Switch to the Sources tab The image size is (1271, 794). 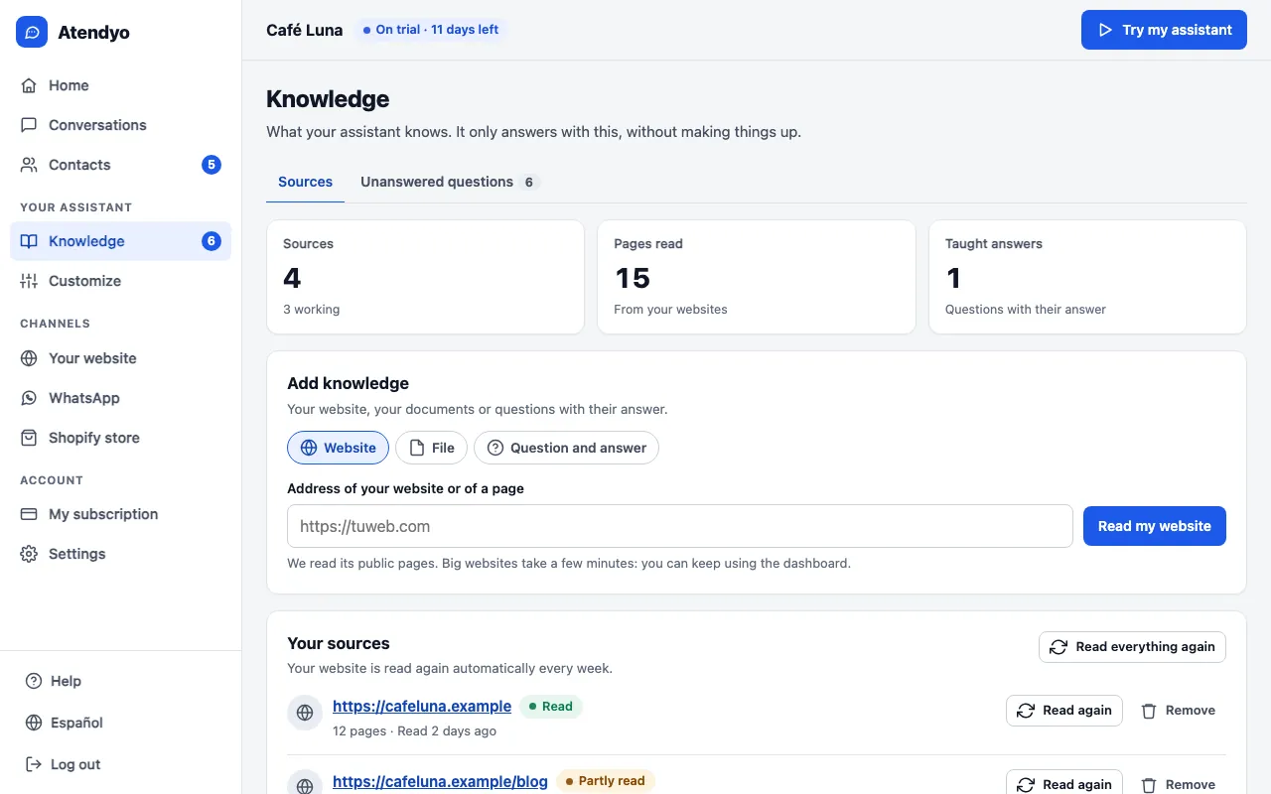pos(305,182)
